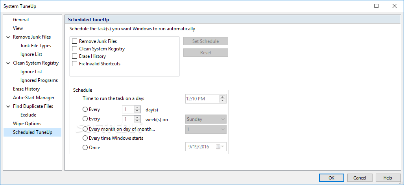404x185 pixels.
Task: Select the Clean System Registry tree item
Action: 36,63
